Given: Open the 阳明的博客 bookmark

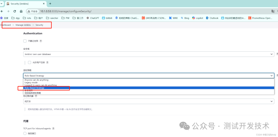Looking at the screenshot, I should tap(127, 18).
